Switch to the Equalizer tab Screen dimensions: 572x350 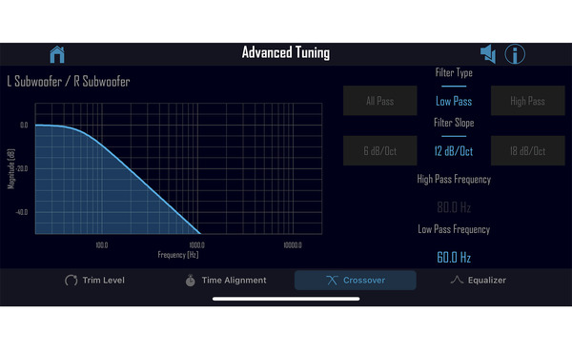(479, 281)
